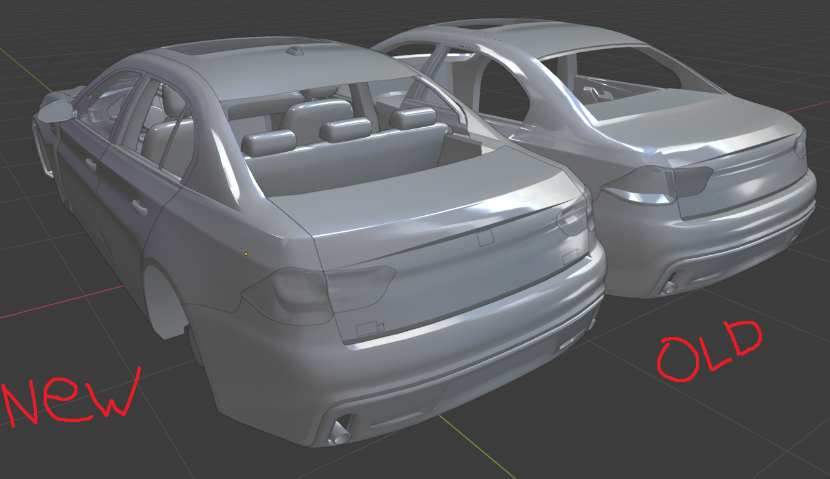
Task: Select the new car's side mirror
Action: click(57, 110)
